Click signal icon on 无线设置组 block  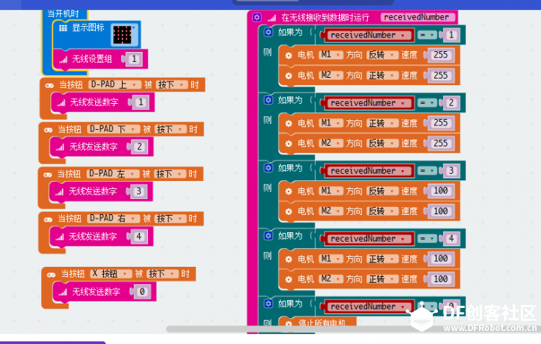coord(63,60)
